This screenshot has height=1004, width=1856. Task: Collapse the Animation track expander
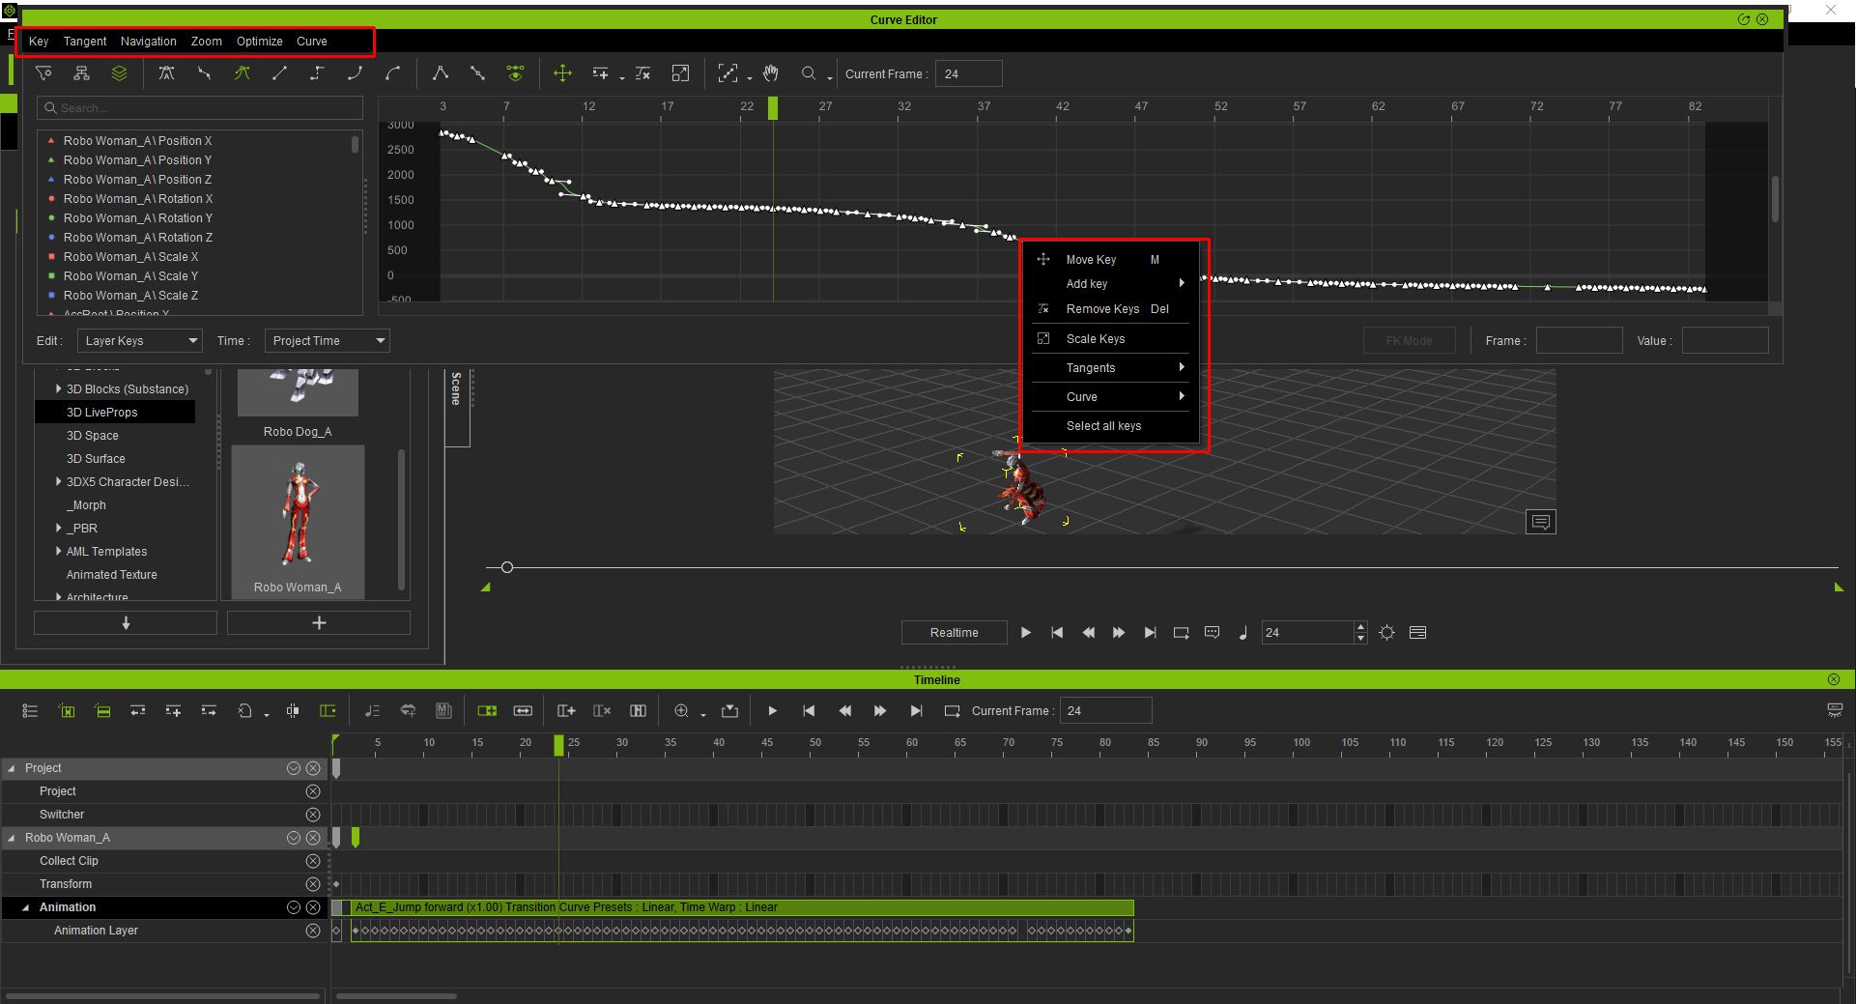pyautogui.click(x=26, y=907)
